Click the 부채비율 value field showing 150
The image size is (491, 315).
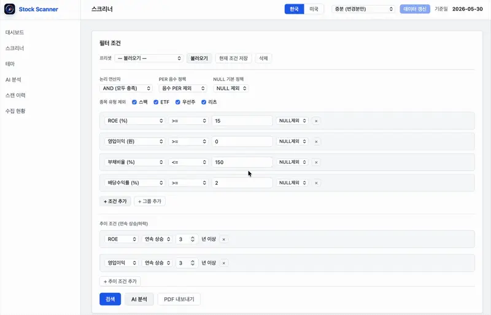point(242,162)
